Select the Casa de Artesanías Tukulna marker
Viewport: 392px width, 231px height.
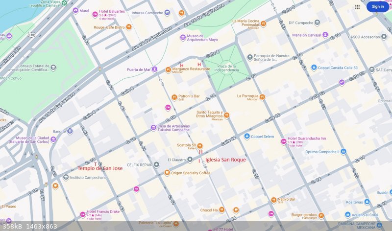coord(153,127)
